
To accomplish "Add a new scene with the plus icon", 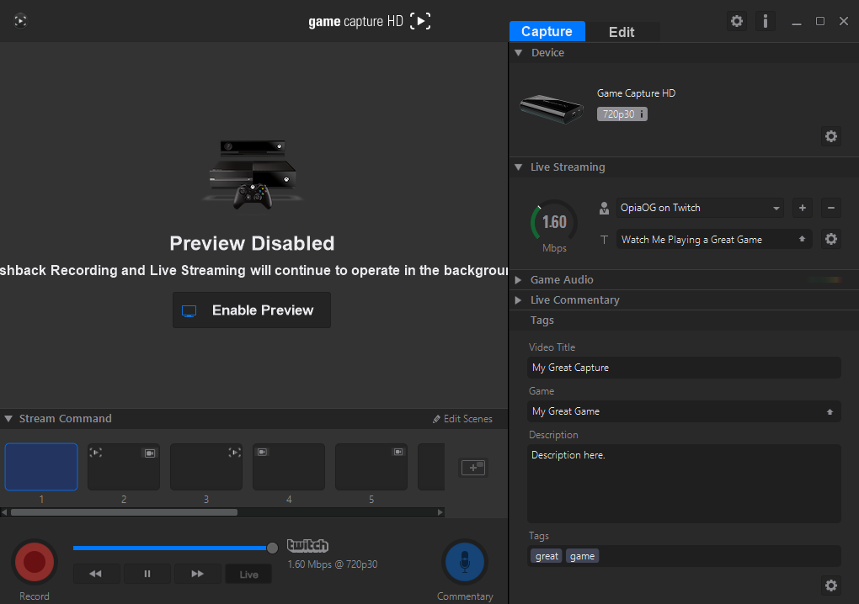I will tap(473, 468).
